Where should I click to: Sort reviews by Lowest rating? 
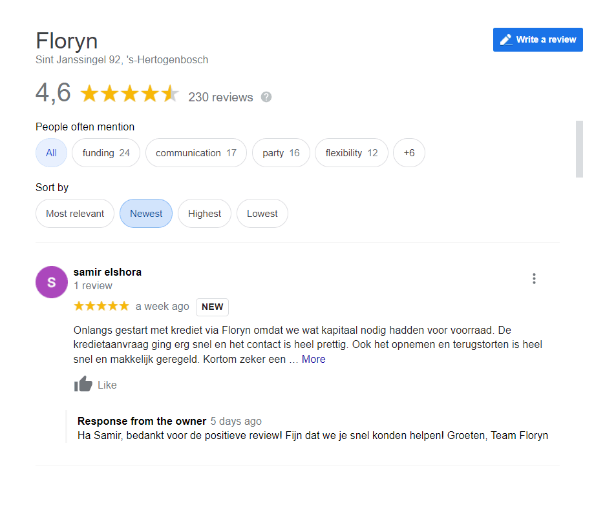point(262,214)
